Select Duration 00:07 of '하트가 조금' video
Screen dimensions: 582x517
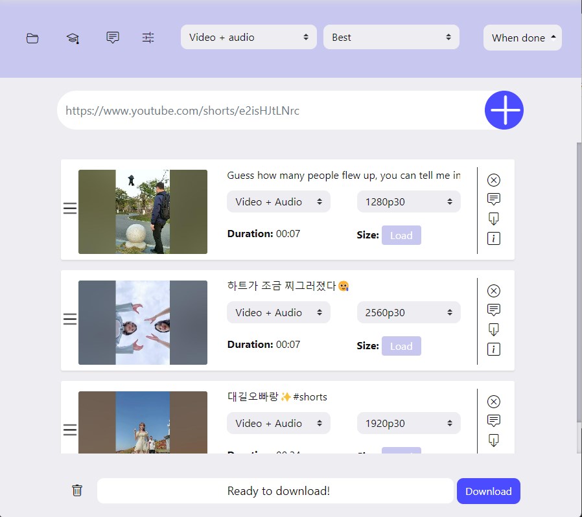[264, 345]
